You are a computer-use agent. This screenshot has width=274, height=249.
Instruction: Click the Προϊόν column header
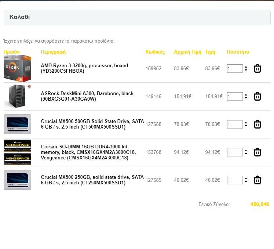pos(11,52)
